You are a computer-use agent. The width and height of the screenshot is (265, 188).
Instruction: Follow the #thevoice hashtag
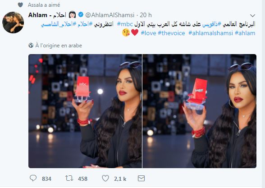tap(171, 33)
